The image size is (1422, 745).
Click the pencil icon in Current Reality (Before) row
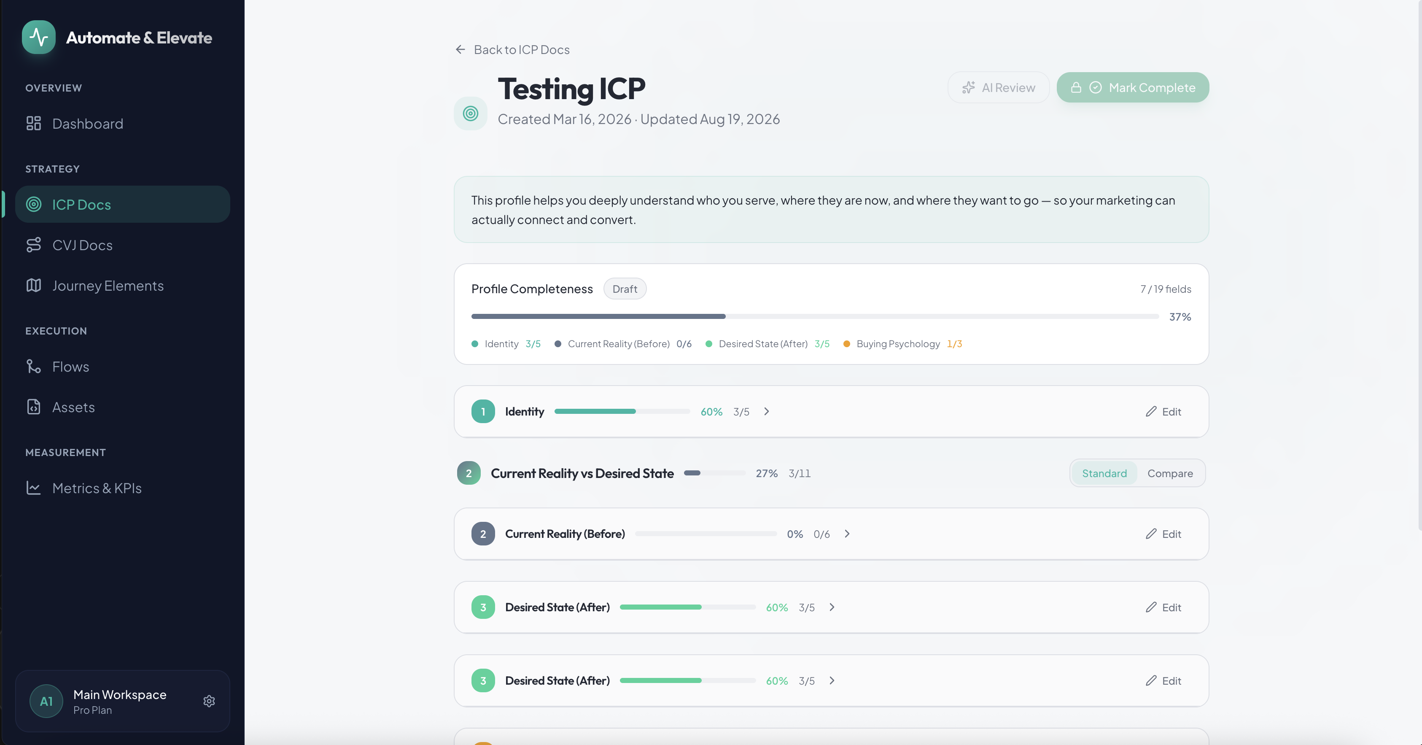[x=1151, y=534]
